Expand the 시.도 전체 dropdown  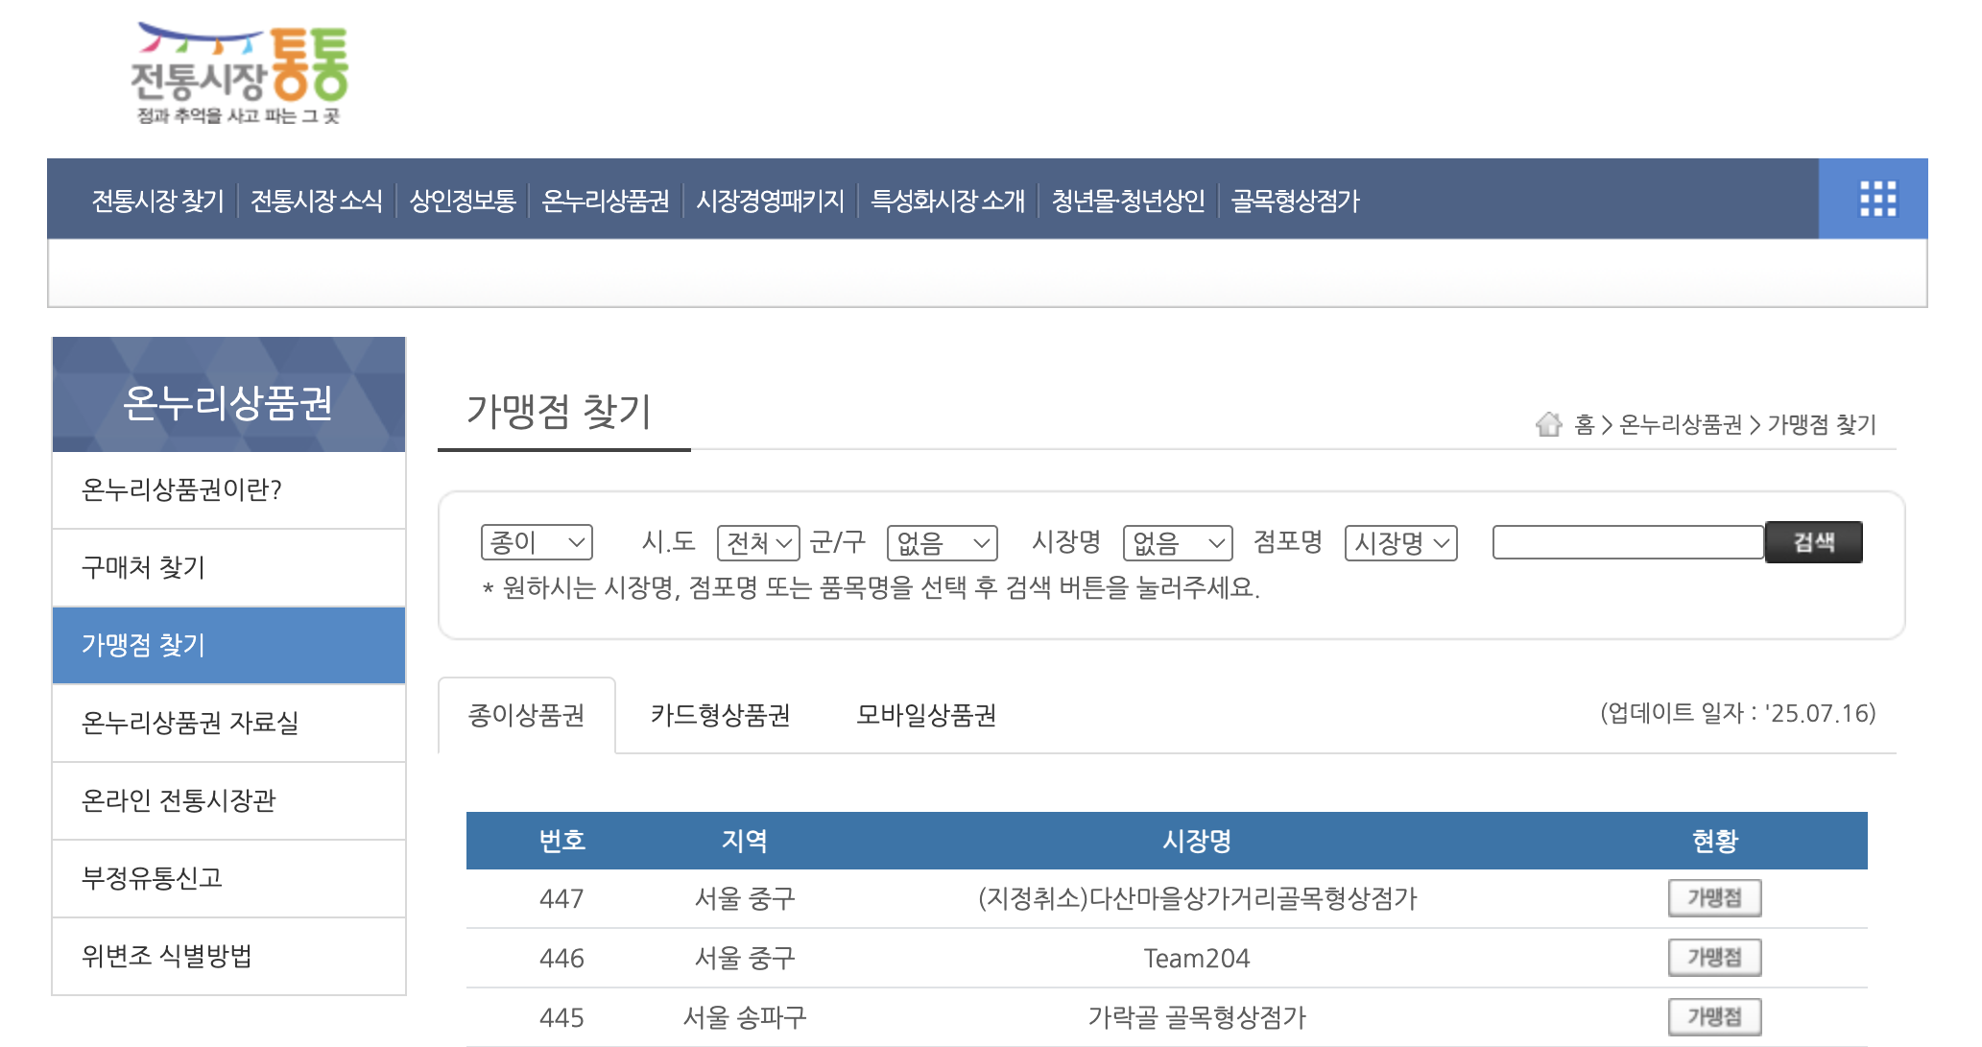[x=758, y=542]
